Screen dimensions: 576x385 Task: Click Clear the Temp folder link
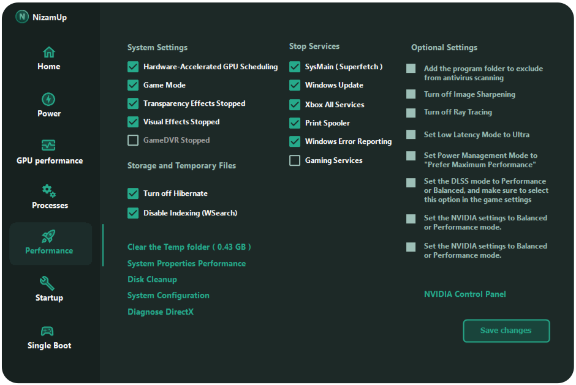(189, 247)
